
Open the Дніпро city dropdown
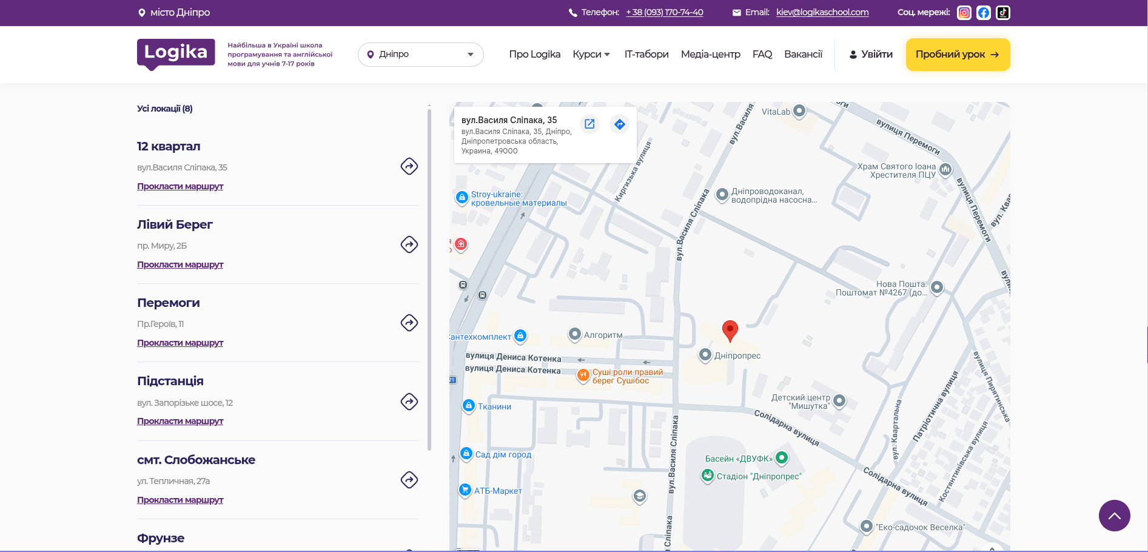click(421, 55)
